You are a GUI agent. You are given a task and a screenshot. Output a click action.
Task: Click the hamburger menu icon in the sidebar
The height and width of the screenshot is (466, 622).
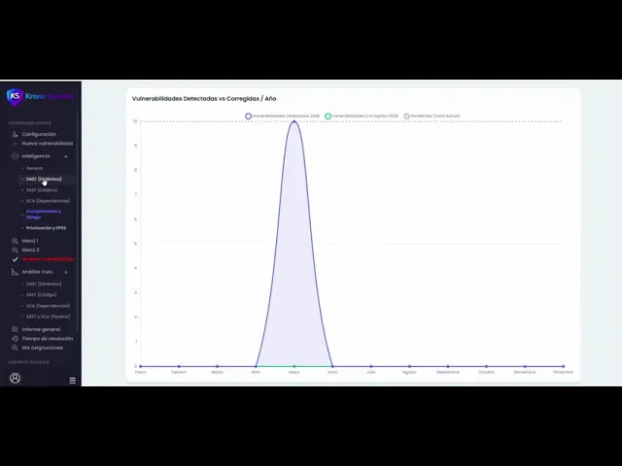[72, 381]
